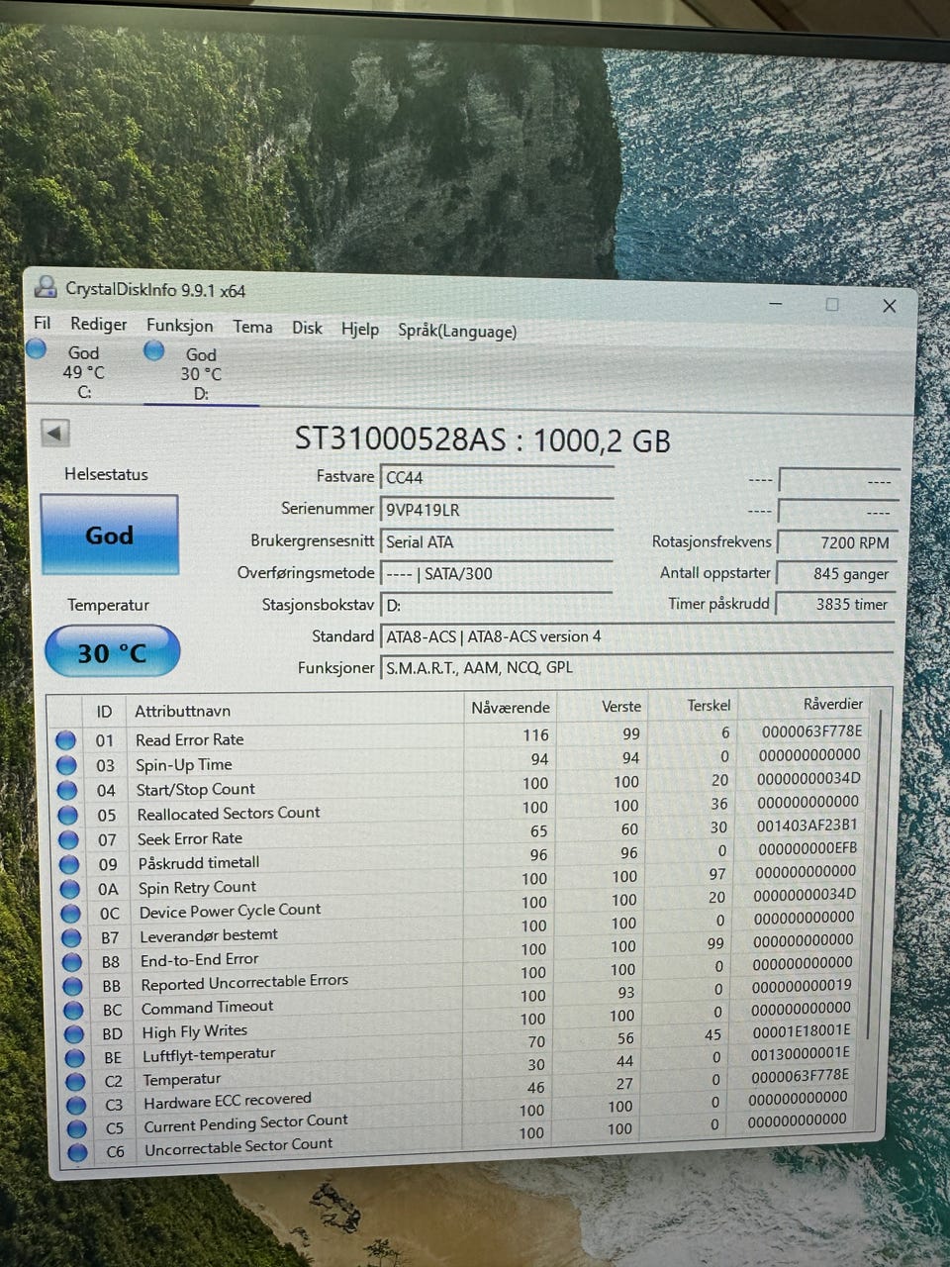The image size is (950, 1267).
Task: Click raw value 001403AF23B1
Action: (807, 825)
